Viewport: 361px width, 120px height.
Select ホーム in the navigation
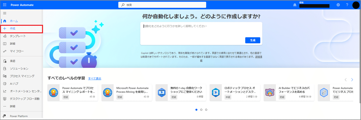pyautogui.click(x=14, y=21)
